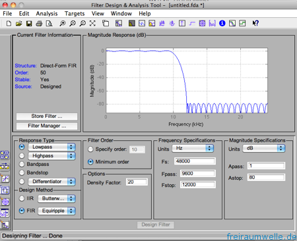
Task: Activate the What's This help pointer
Action: click(255, 23)
